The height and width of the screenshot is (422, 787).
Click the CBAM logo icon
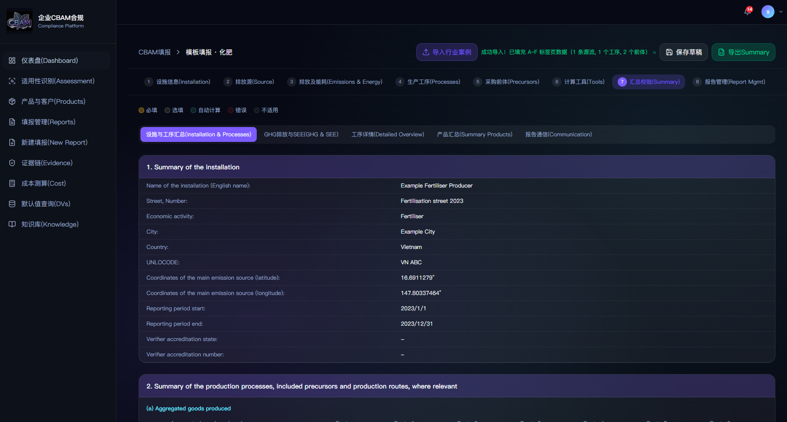[20, 21]
